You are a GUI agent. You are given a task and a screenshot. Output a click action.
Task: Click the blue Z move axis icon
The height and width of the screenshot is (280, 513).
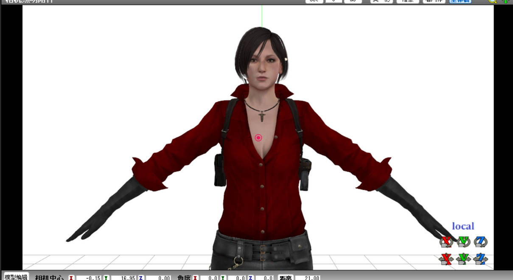click(481, 258)
